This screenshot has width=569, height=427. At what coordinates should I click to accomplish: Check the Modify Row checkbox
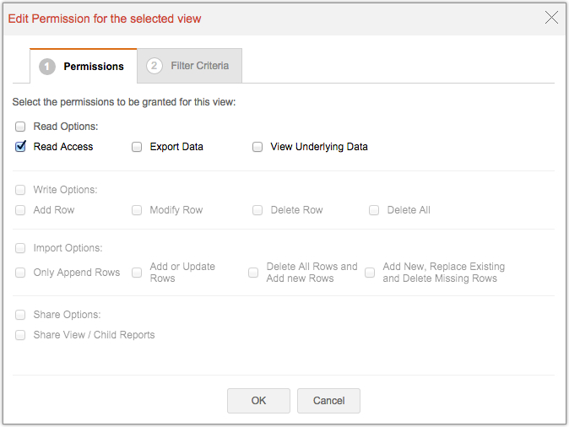coord(137,210)
